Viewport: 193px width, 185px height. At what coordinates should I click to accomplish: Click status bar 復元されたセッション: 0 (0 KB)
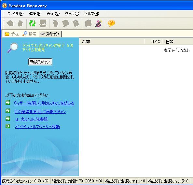pyautogui.click(x=25, y=181)
